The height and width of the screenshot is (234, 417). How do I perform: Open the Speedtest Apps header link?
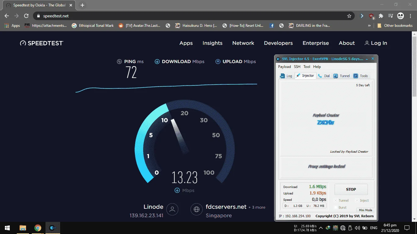click(x=186, y=43)
